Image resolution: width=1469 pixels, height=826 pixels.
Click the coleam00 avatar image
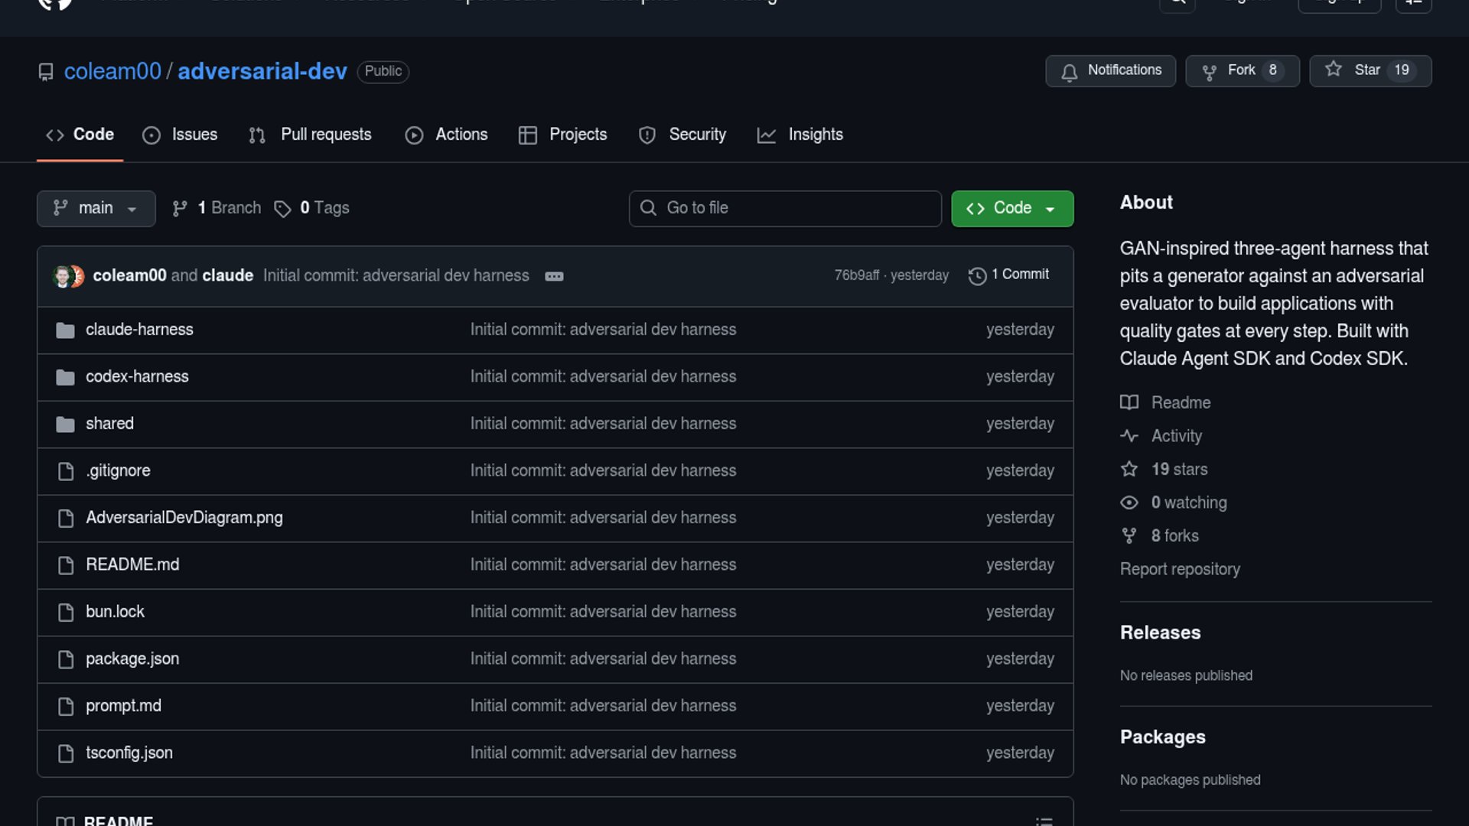coord(62,276)
